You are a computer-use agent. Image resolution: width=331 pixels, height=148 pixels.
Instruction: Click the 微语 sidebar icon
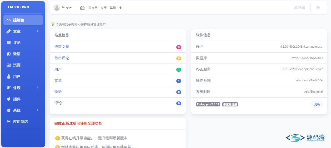click(9, 54)
